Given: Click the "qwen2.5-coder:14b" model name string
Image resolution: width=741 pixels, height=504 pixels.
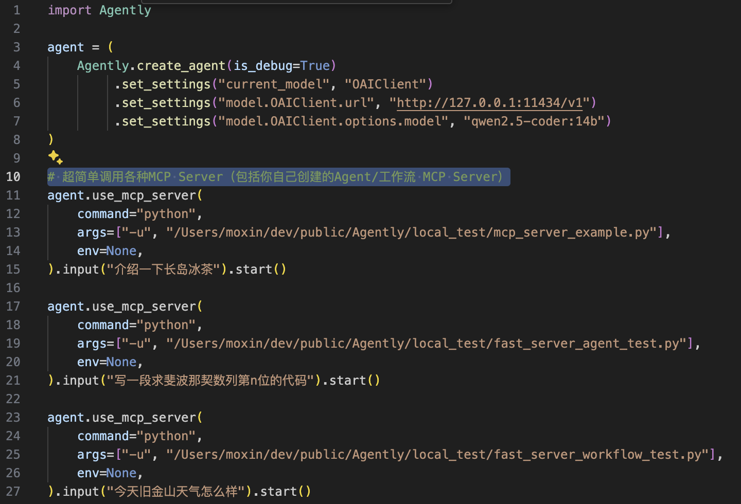Looking at the screenshot, I should (534, 121).
